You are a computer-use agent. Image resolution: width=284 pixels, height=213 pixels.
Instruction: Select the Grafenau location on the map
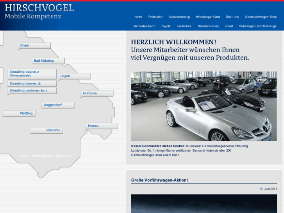[x=97, y=93]
